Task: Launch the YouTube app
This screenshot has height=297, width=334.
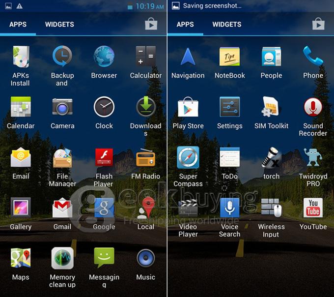Action: [313, 208]
